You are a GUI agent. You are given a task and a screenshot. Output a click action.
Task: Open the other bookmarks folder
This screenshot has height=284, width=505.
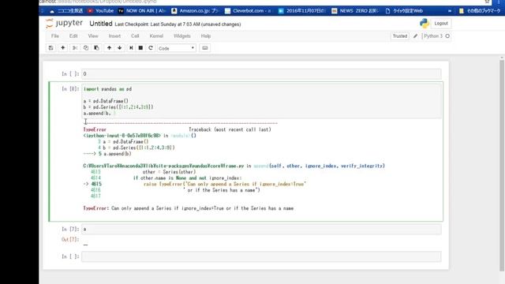pyautogui.click(x=480, y=10)
